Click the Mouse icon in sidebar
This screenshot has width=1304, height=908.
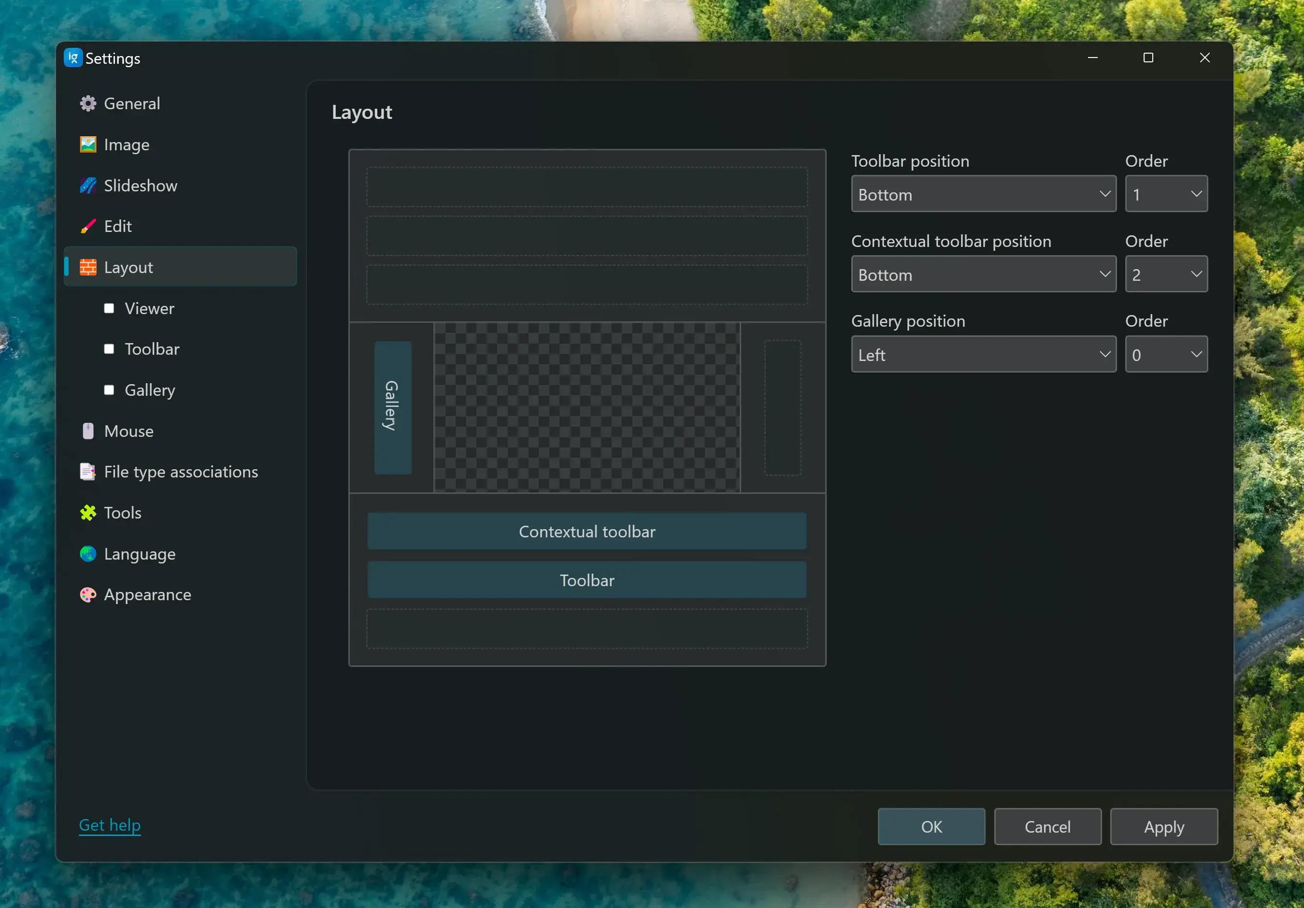[88, 431]
